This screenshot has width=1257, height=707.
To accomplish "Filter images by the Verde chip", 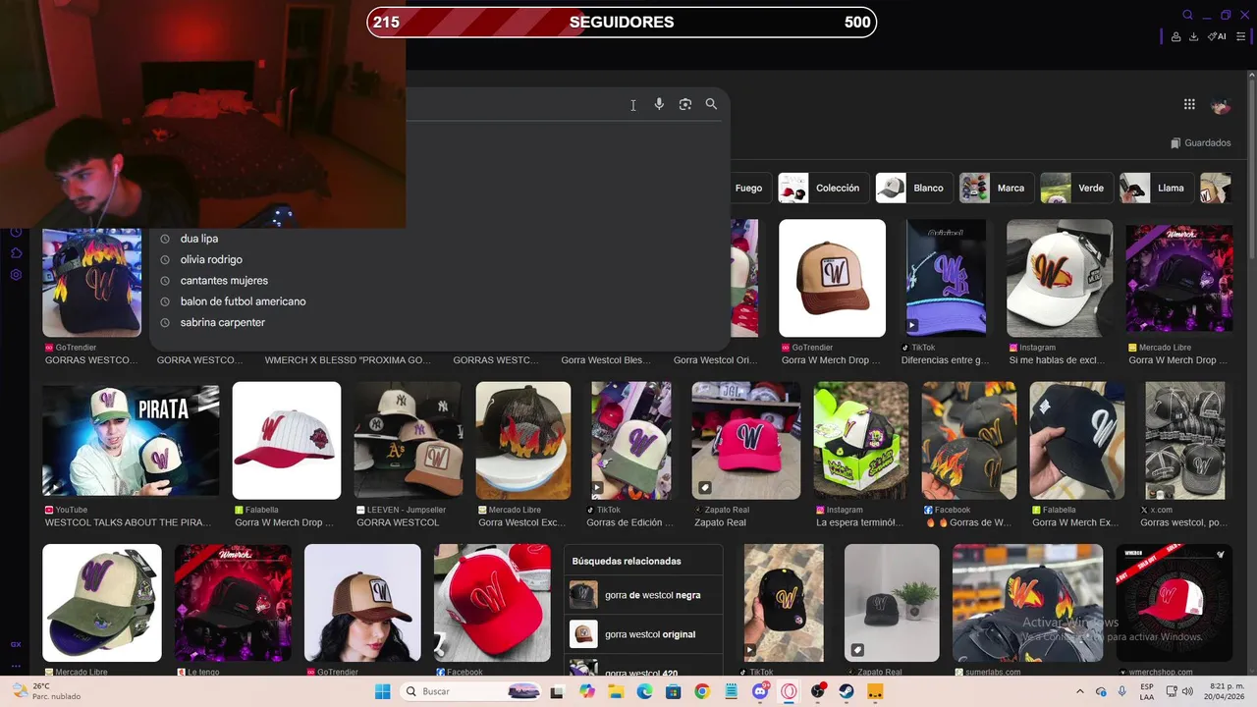I will click(1075, 188).
